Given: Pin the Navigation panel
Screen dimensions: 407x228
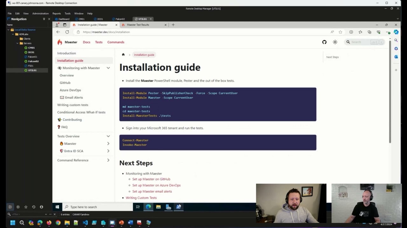Looking at the screenshot, I should pyautogui.click(x=44, y=19).
